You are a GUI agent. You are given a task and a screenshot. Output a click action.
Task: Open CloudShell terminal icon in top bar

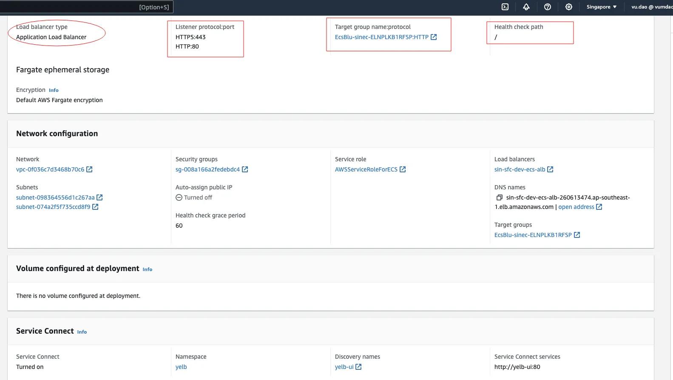pyautogui.click(x=505, y=7)
